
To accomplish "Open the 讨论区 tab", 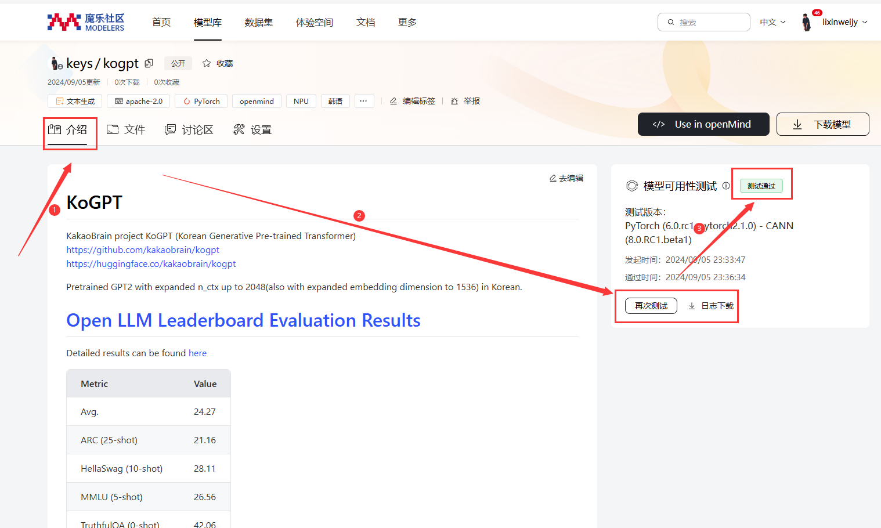I will 189,129.
